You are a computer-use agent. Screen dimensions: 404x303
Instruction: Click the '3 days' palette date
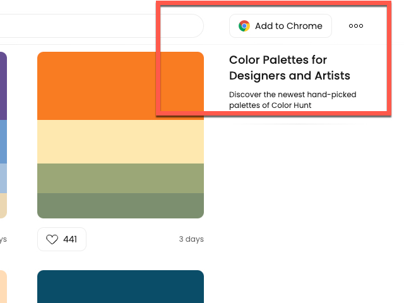click(x=191, y=239)
